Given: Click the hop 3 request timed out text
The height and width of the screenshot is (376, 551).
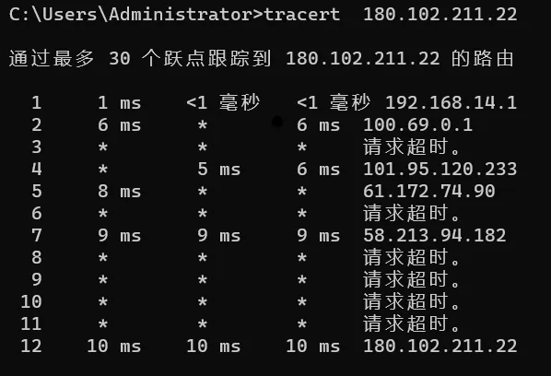Looking at the screenshot, I should (x=412, y=147).
